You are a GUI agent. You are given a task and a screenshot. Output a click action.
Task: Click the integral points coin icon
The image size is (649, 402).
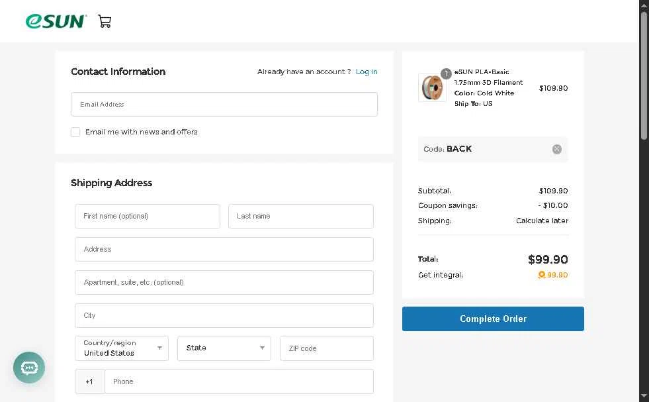coord(541,275)
